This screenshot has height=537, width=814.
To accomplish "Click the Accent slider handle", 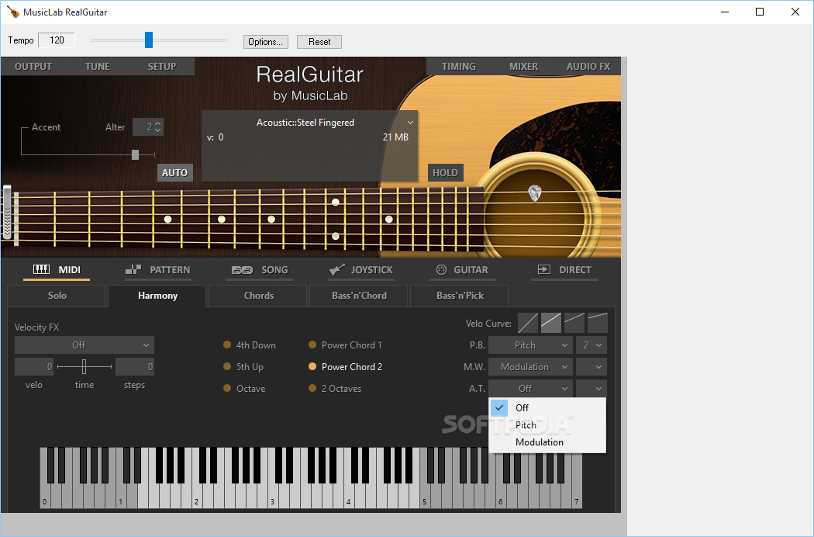I will (136, 154).
